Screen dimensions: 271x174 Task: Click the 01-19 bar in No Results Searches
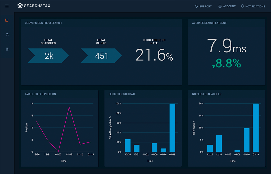[255, 127]
